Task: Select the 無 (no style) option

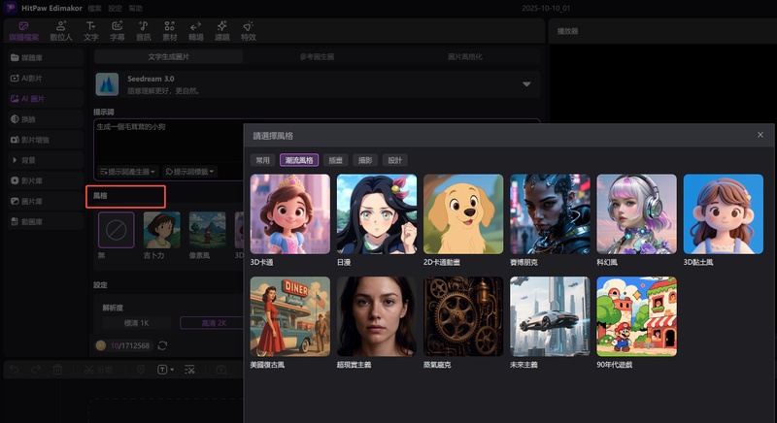Action: coord(116,230)
